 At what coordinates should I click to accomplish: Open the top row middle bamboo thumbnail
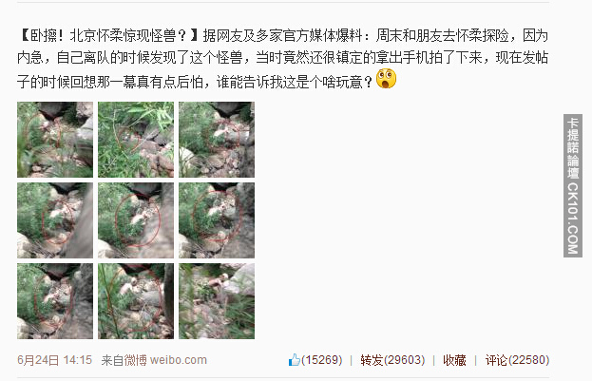(136, 140)
